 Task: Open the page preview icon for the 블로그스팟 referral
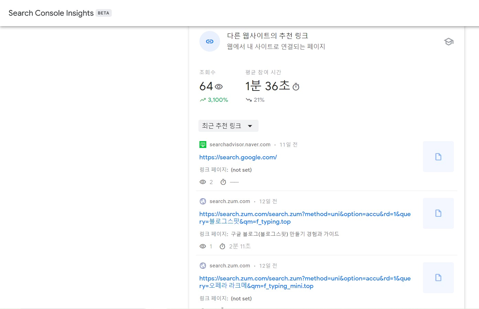pyautogui.click(x=438, y=213)
